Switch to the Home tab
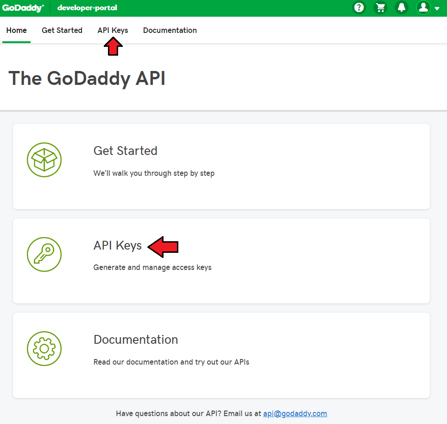 (x=17, y=30)
